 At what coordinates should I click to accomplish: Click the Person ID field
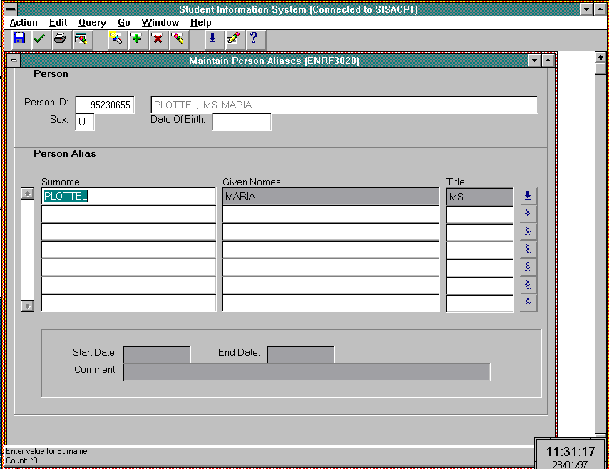105,105
